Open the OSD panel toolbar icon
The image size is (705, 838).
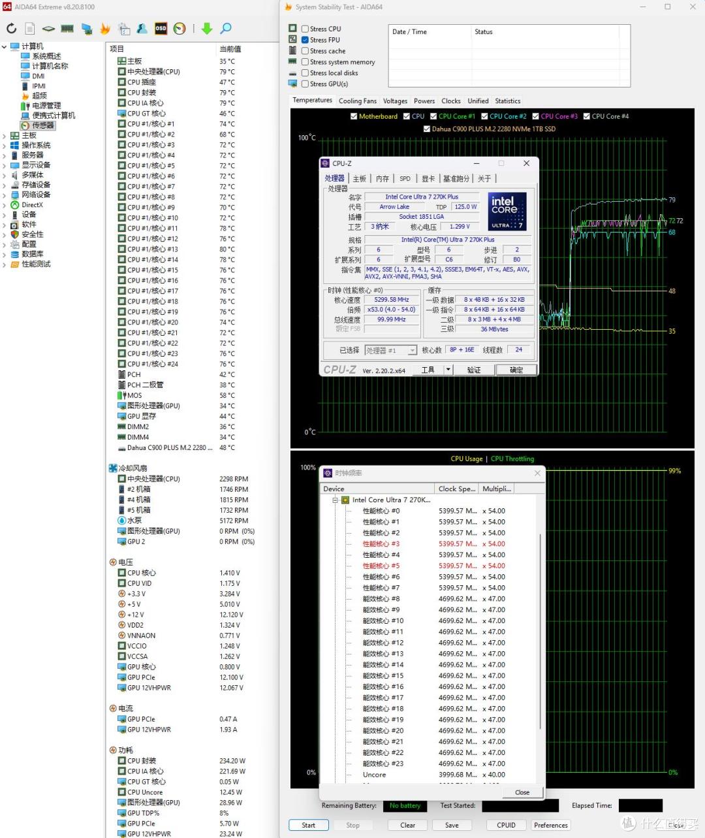pos(161,29)
